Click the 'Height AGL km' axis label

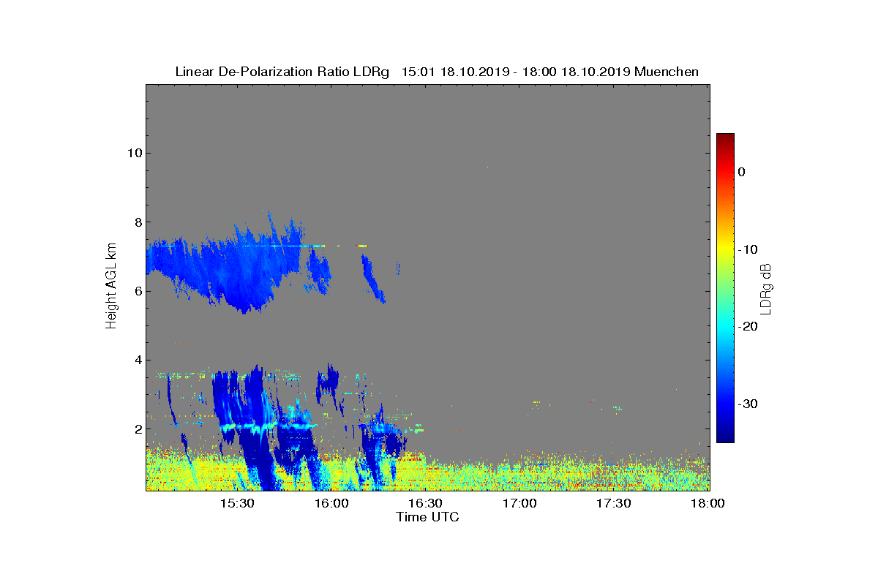tap(112, 286)
